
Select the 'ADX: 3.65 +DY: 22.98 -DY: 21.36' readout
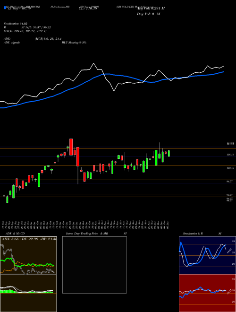[x=29, y=239]
